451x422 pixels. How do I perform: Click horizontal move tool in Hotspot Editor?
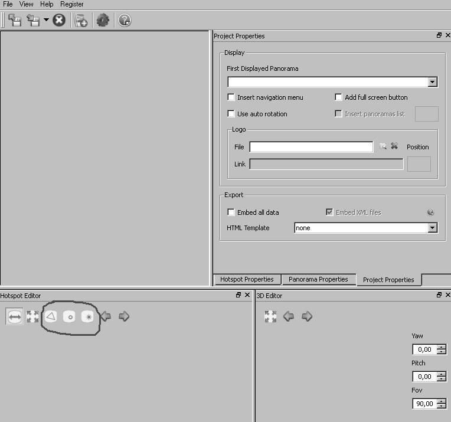pyautogui.click(x=15, y=316)
